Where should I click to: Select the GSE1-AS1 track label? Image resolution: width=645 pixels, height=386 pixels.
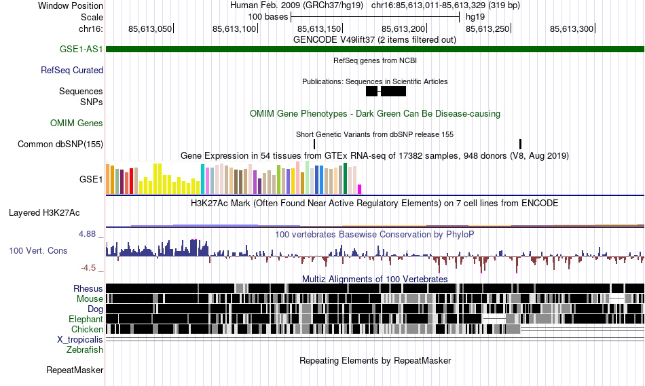(x=81, y=49)
